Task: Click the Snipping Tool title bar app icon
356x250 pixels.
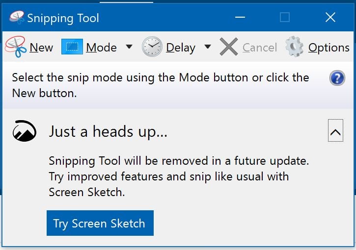Action: click(x=16, y=18)
